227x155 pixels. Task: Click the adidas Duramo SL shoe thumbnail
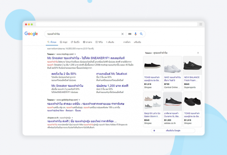pos(172,101)
